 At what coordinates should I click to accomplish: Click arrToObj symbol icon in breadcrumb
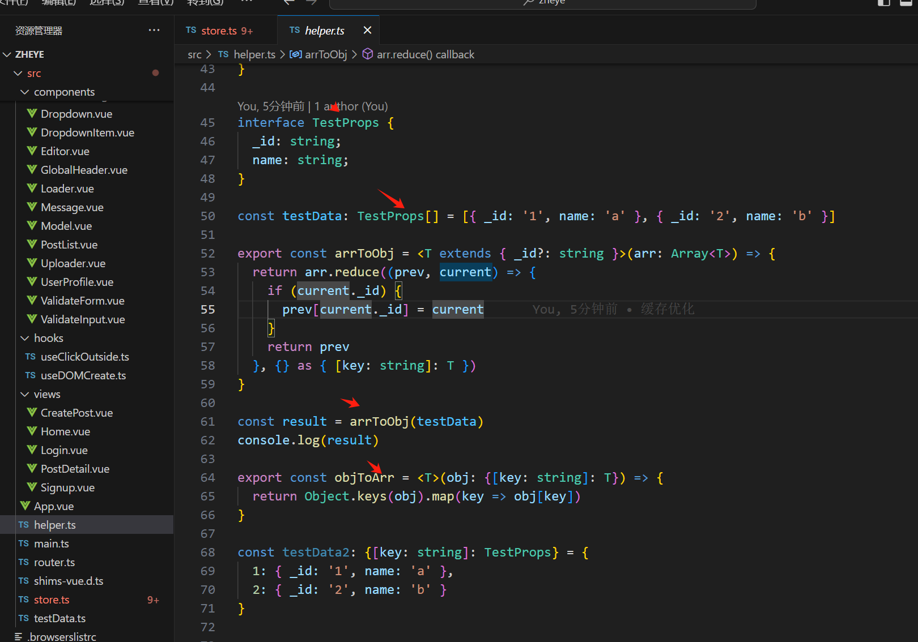pos(295,54)
